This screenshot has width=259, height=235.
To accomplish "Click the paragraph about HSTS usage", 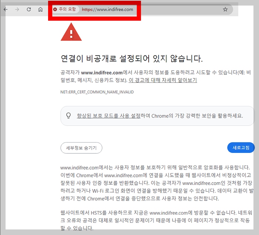I will pos(157,221).
